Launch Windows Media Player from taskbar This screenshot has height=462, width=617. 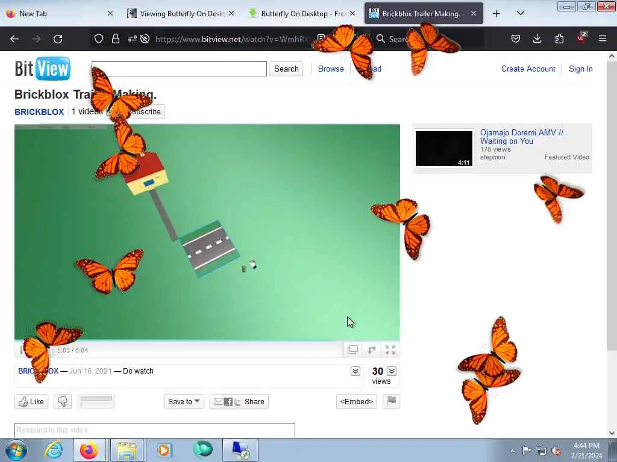(x=164, y=450)
